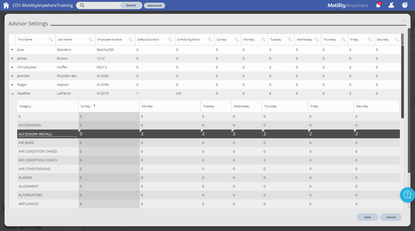Expand the Christopher Huffer row
415x231 pixels.
[x=12, y=67]
